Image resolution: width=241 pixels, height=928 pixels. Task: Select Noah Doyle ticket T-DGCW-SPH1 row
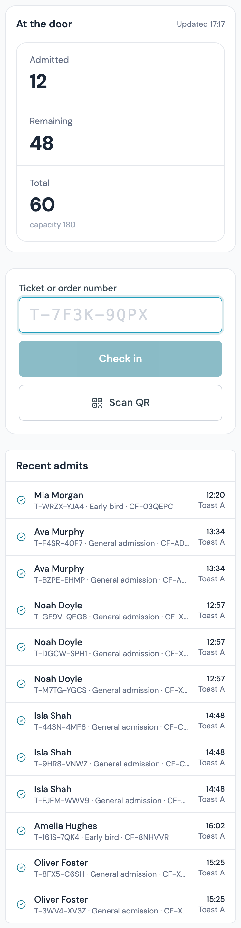point(120,647)
